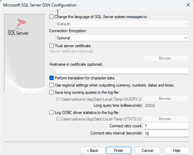Screen dimensions: 193x155
Task: Enable Use regional settings checkbox
Action: click(51, 85)
